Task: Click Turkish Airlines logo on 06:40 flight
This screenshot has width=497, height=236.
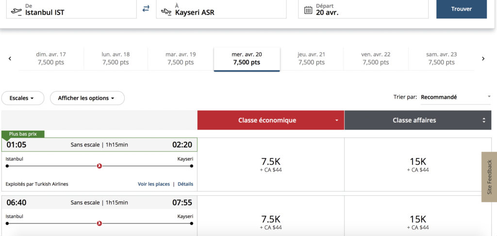Action: [99, 223]
